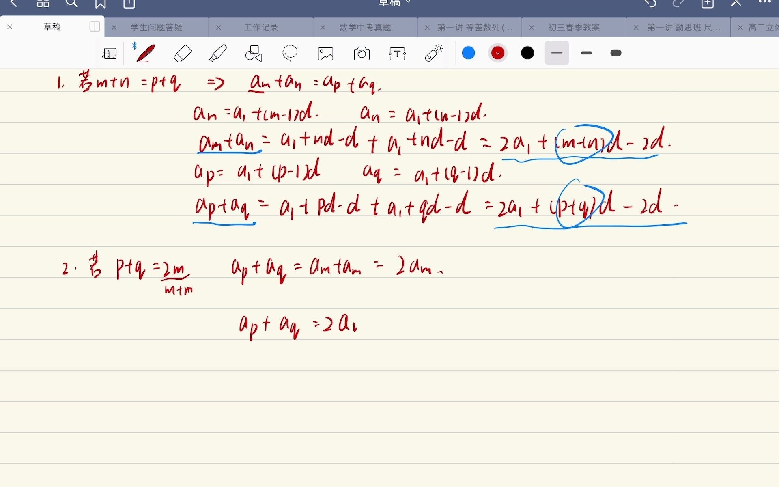779x487 pixels.
Task: Activate the Laser pointer tool
Action: [x=433, y=53]
